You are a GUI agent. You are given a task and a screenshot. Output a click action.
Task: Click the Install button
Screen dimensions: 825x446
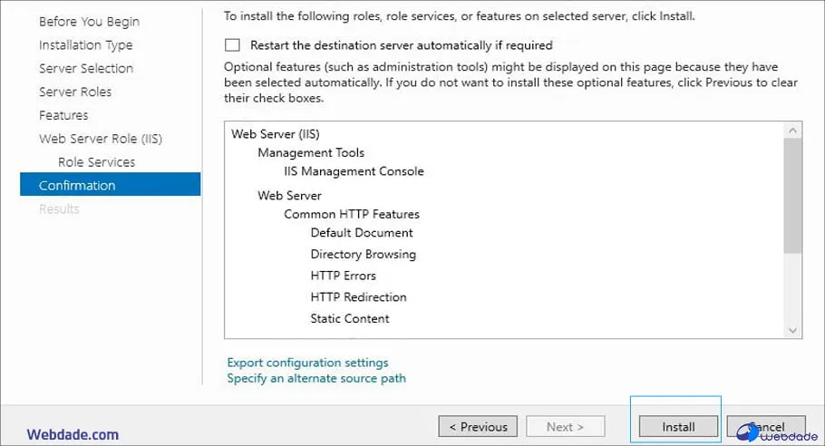(x=678, y=427)
